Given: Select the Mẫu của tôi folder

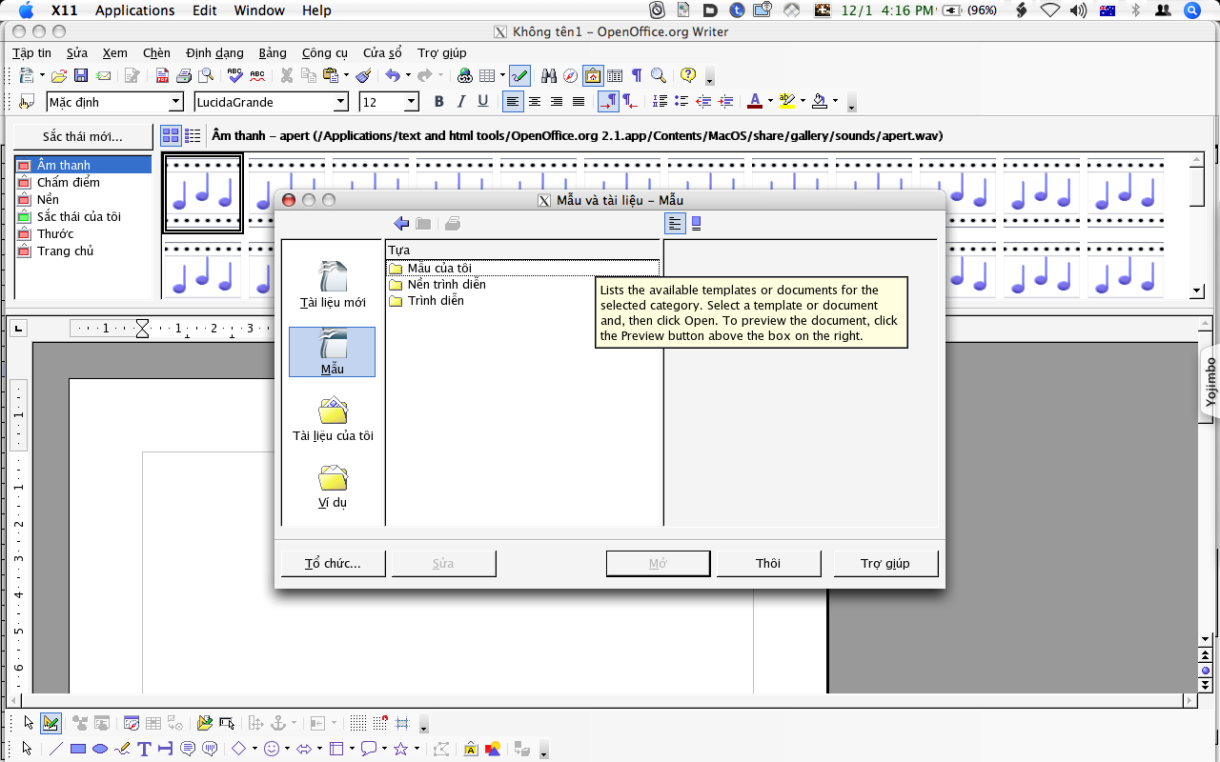Looking at the screenshot, I should (x=522, y=269).
